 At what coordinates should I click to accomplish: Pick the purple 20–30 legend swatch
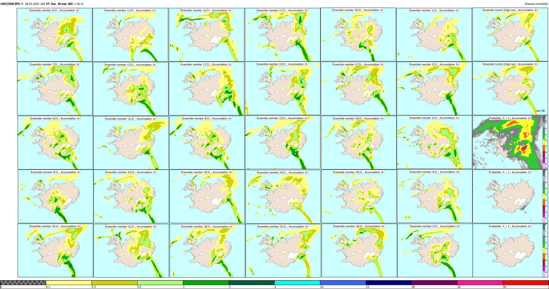[434, 283]
